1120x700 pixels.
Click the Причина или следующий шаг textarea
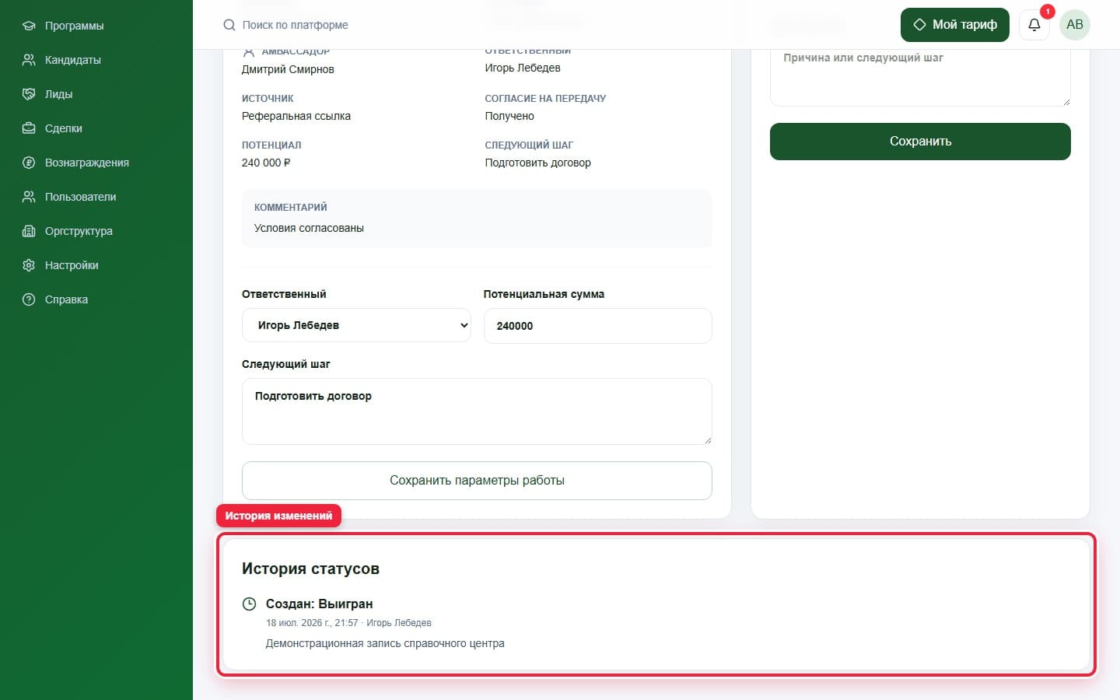920,76
